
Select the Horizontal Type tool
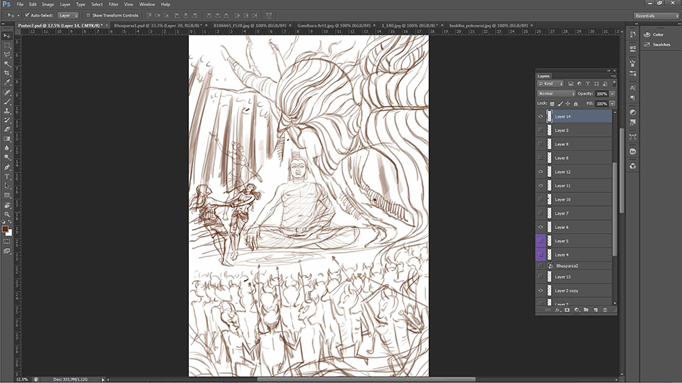tap(7, 177)
